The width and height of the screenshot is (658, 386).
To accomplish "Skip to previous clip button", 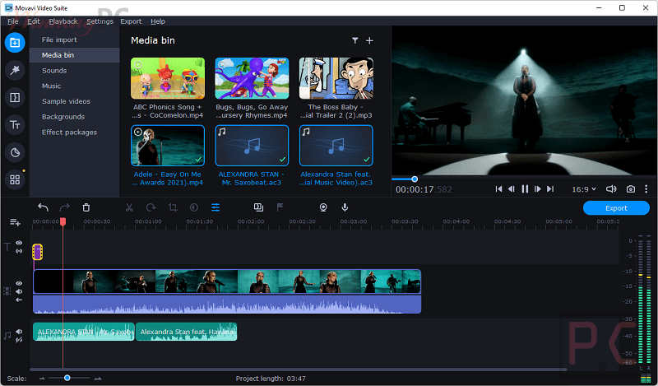I will tap(498, 189).
